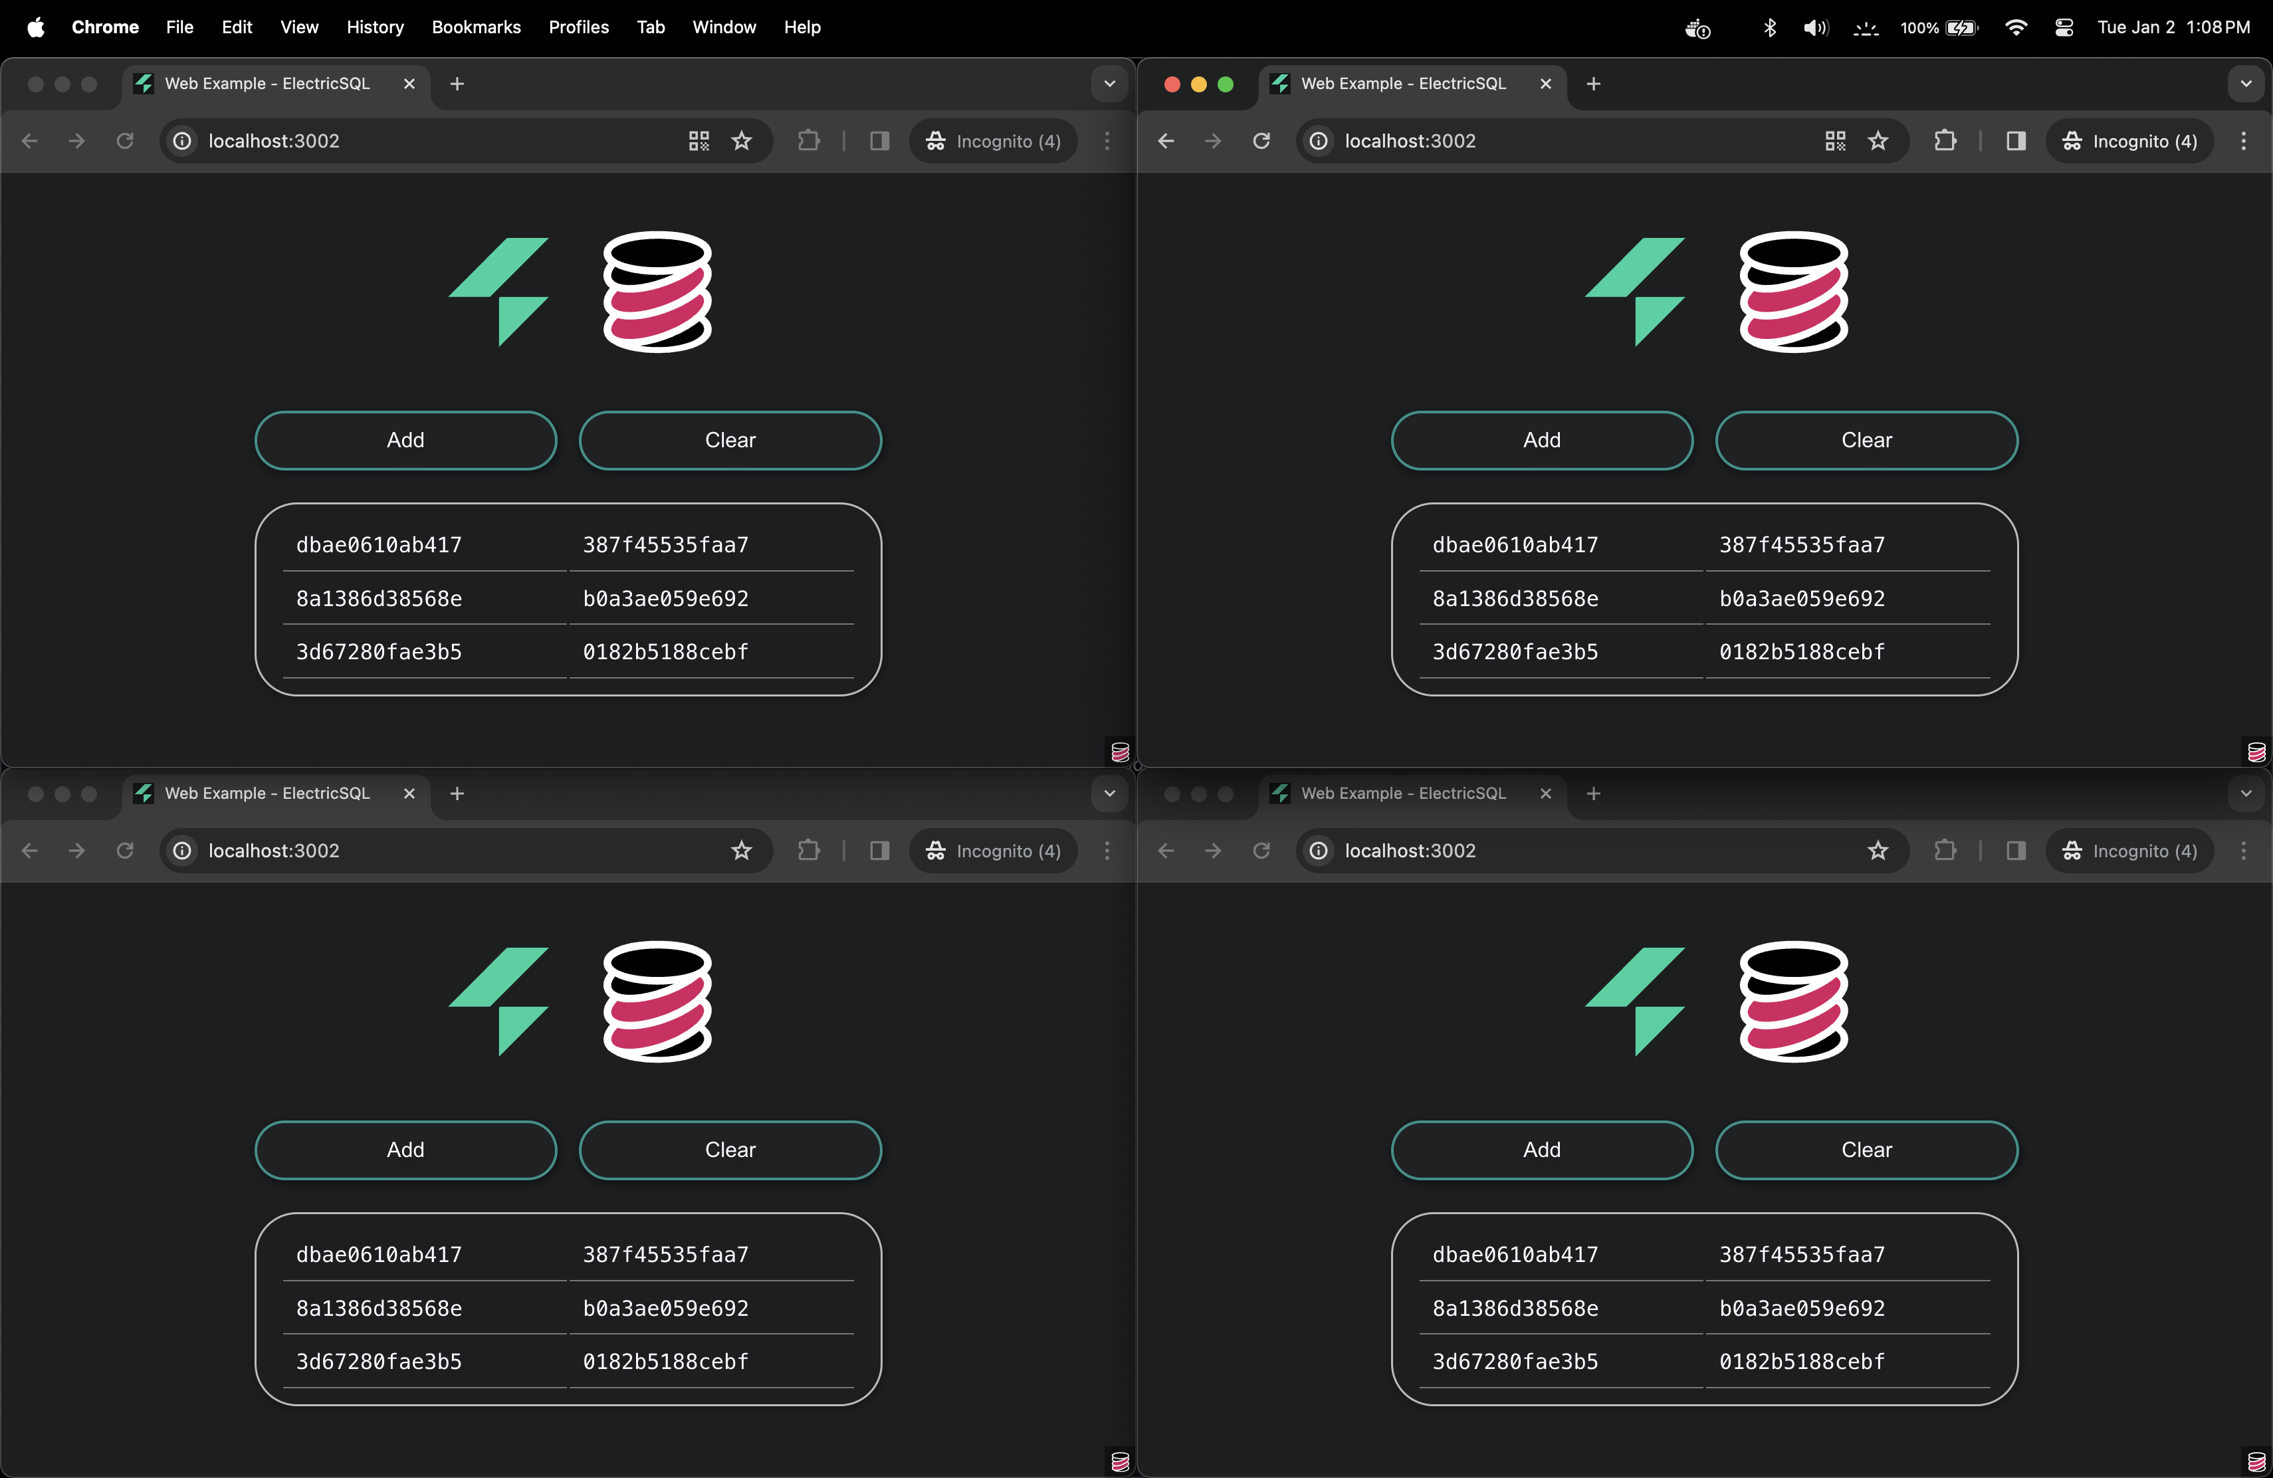Image resolution: width=2273 pixels, height=1478 pixels.
Task: Expand tab search chevron in top-left window
Action: (x=1109, y=84)
